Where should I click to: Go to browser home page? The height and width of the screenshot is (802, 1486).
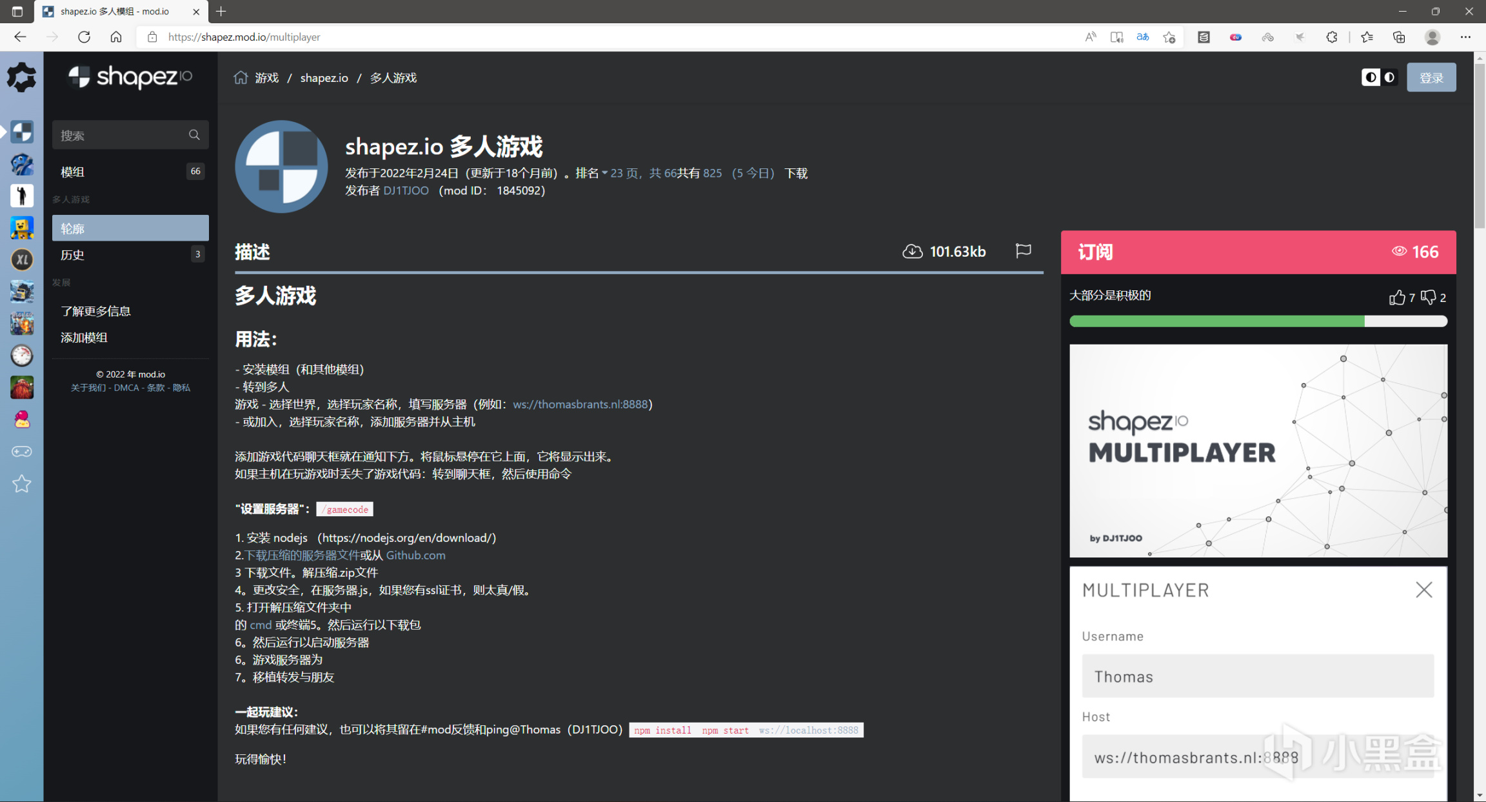pos(116,37)
